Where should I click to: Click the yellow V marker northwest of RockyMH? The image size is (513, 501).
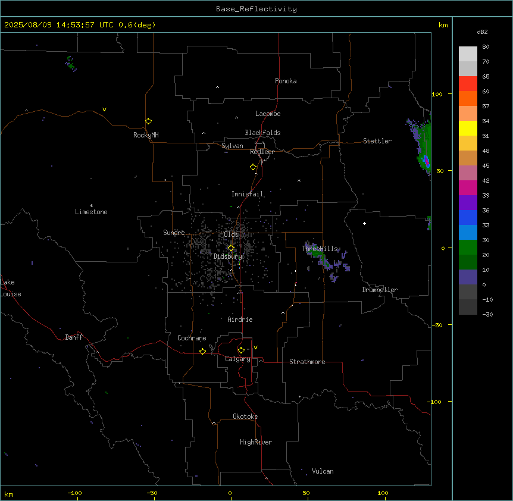104,109
